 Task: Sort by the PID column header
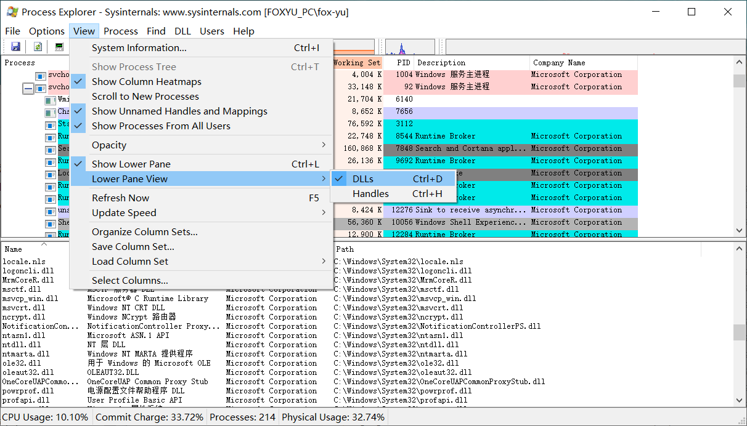(399, 63)
